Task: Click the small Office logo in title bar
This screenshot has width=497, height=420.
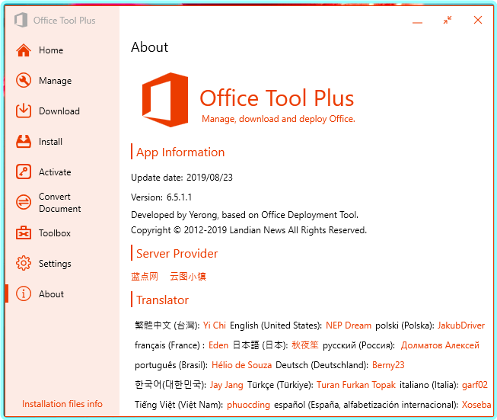Action: (x=21, y=21)
